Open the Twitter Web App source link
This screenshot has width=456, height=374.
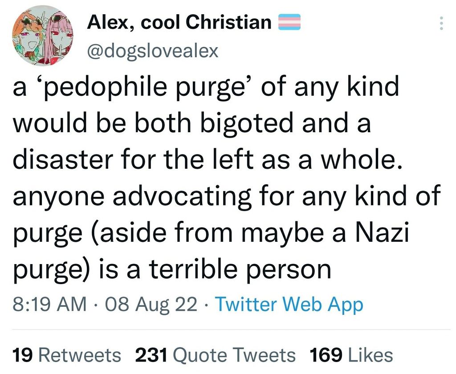pyautogui.click(x=289, y=305)
